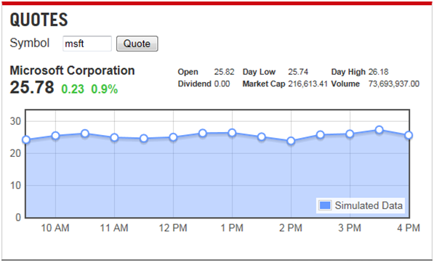
Task: Select the chart data point at 3 PM
Action: tap(350, 134)
